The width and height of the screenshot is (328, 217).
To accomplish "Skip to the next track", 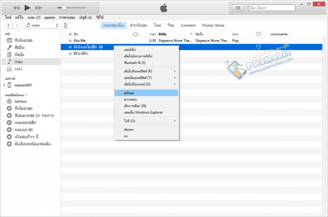I will click(x=38, y=8).
